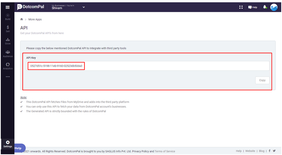This screenshot has width=282, height=155.
Task: Click the Note: label
Action: 23,97
